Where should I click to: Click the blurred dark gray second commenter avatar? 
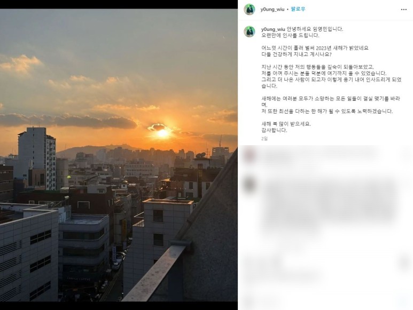click(x=249, y=184)
